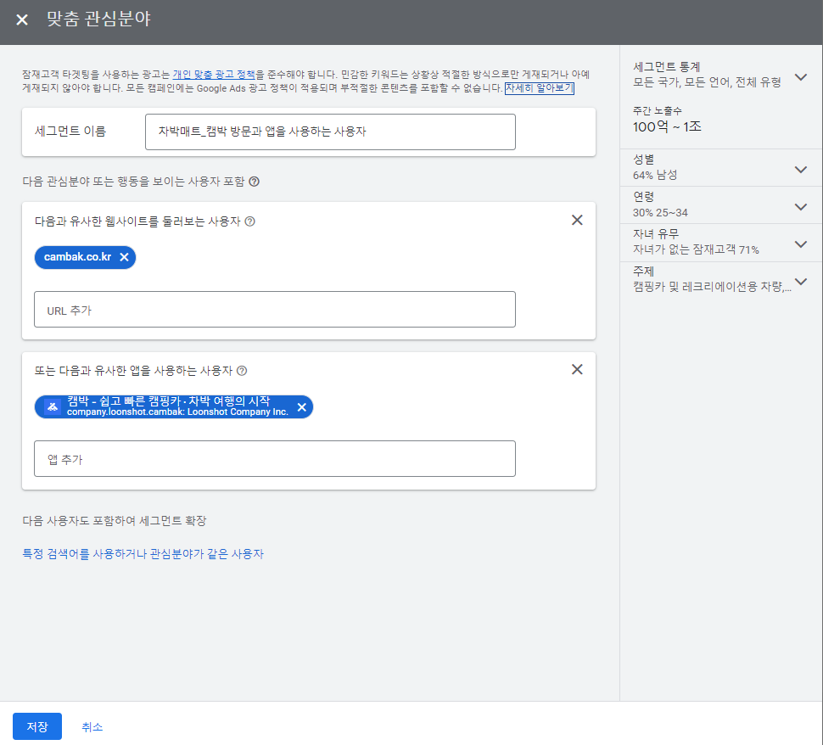823x745 pixels.
Task: Expand the 성별 statistics section
Action: click(800, 170)
